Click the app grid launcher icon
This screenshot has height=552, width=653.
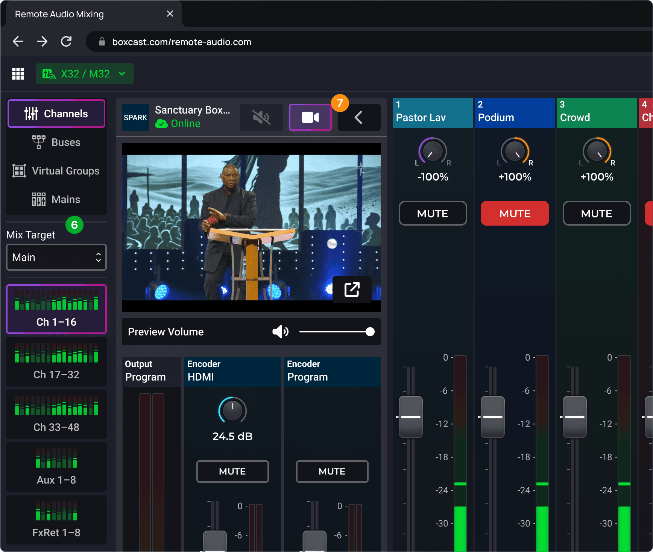click(18, 74)
